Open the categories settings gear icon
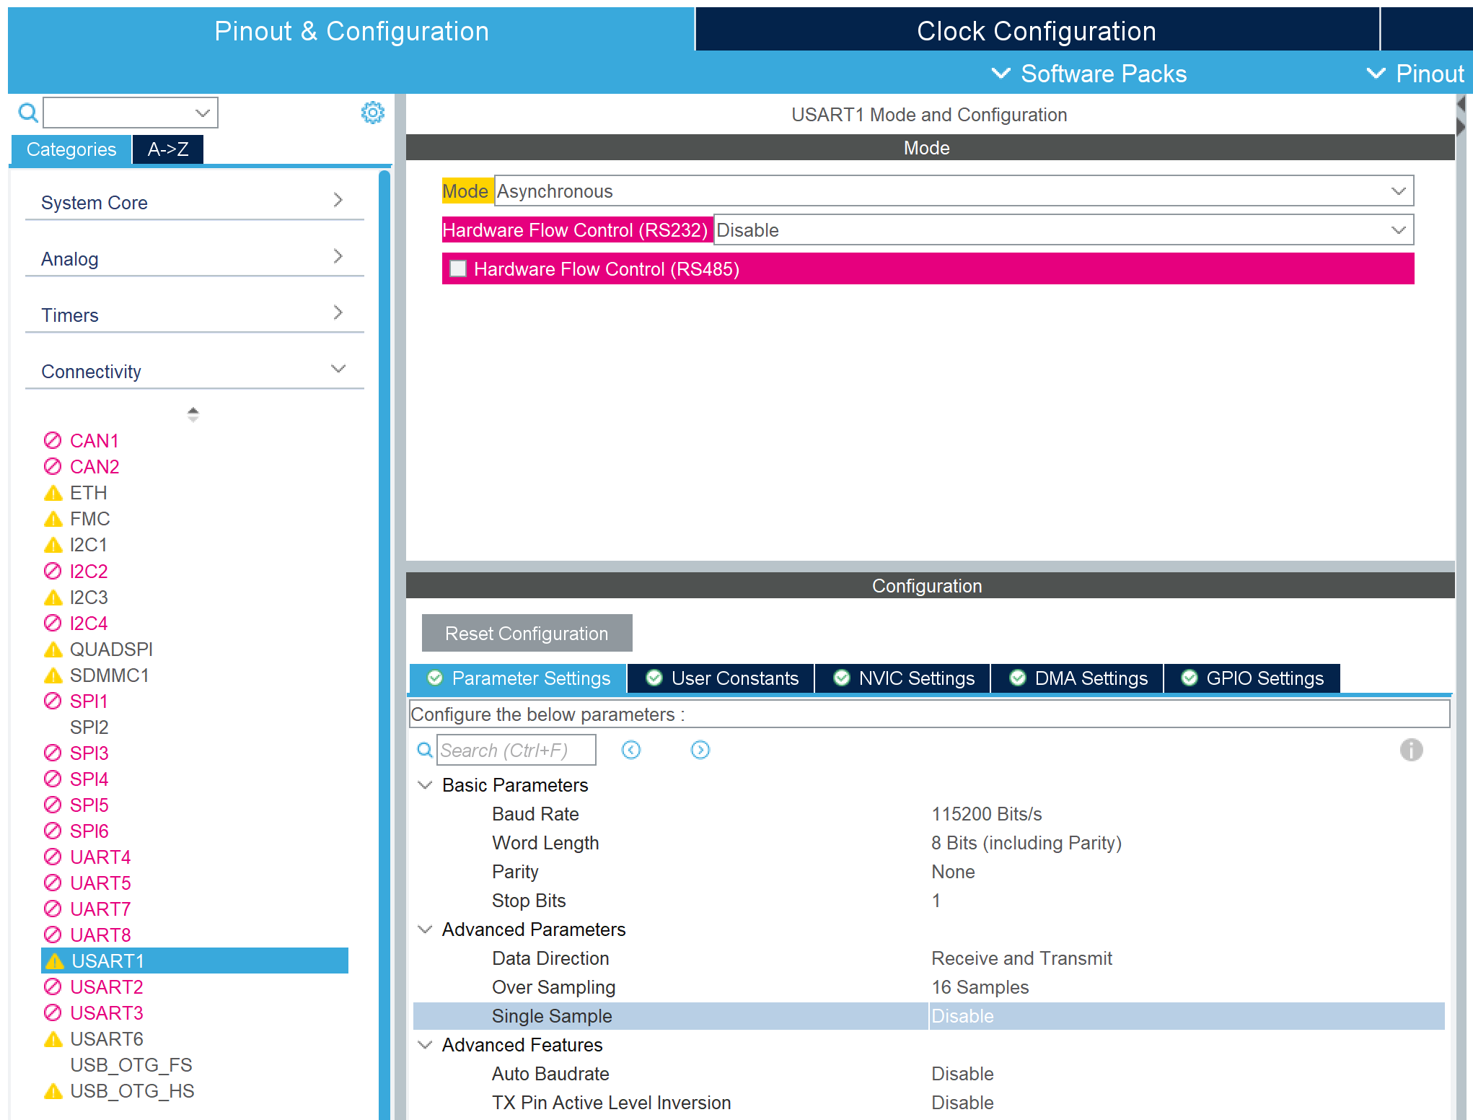1473x1120 pixels. pos(372,113)
